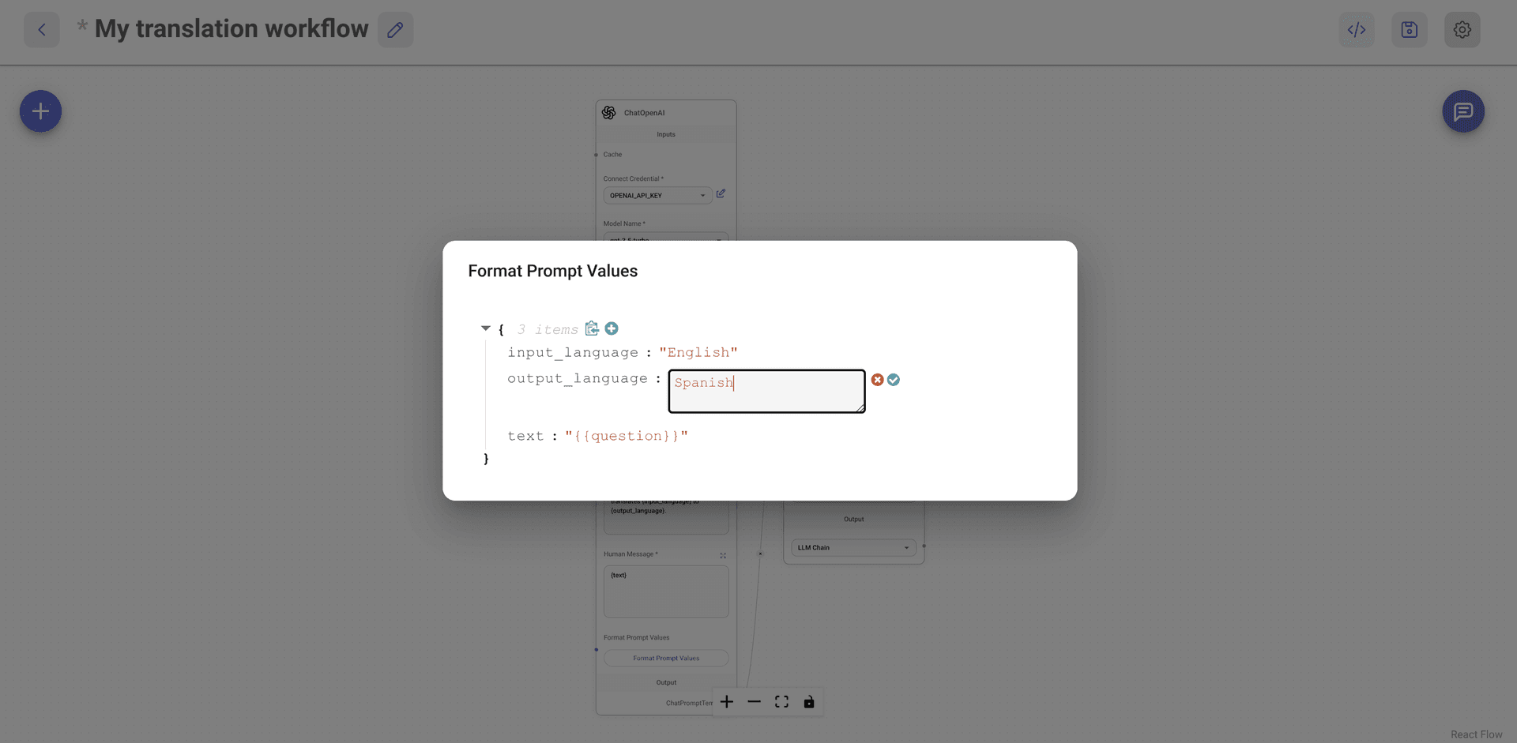The height and width of the screenshot is (743, 1517).
Task: Click inside the Spanish value text box
Action: tap(766, 392)
